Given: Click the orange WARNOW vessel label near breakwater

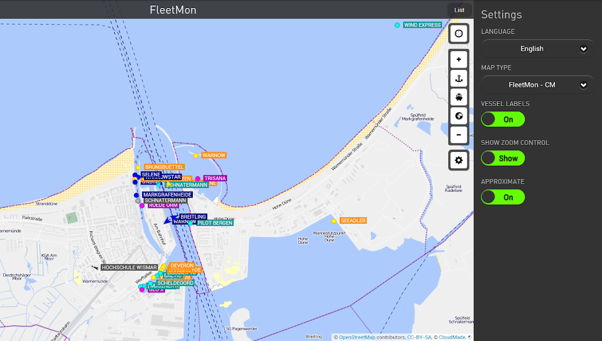Looking at the screenshot, I should pos(214,155).
